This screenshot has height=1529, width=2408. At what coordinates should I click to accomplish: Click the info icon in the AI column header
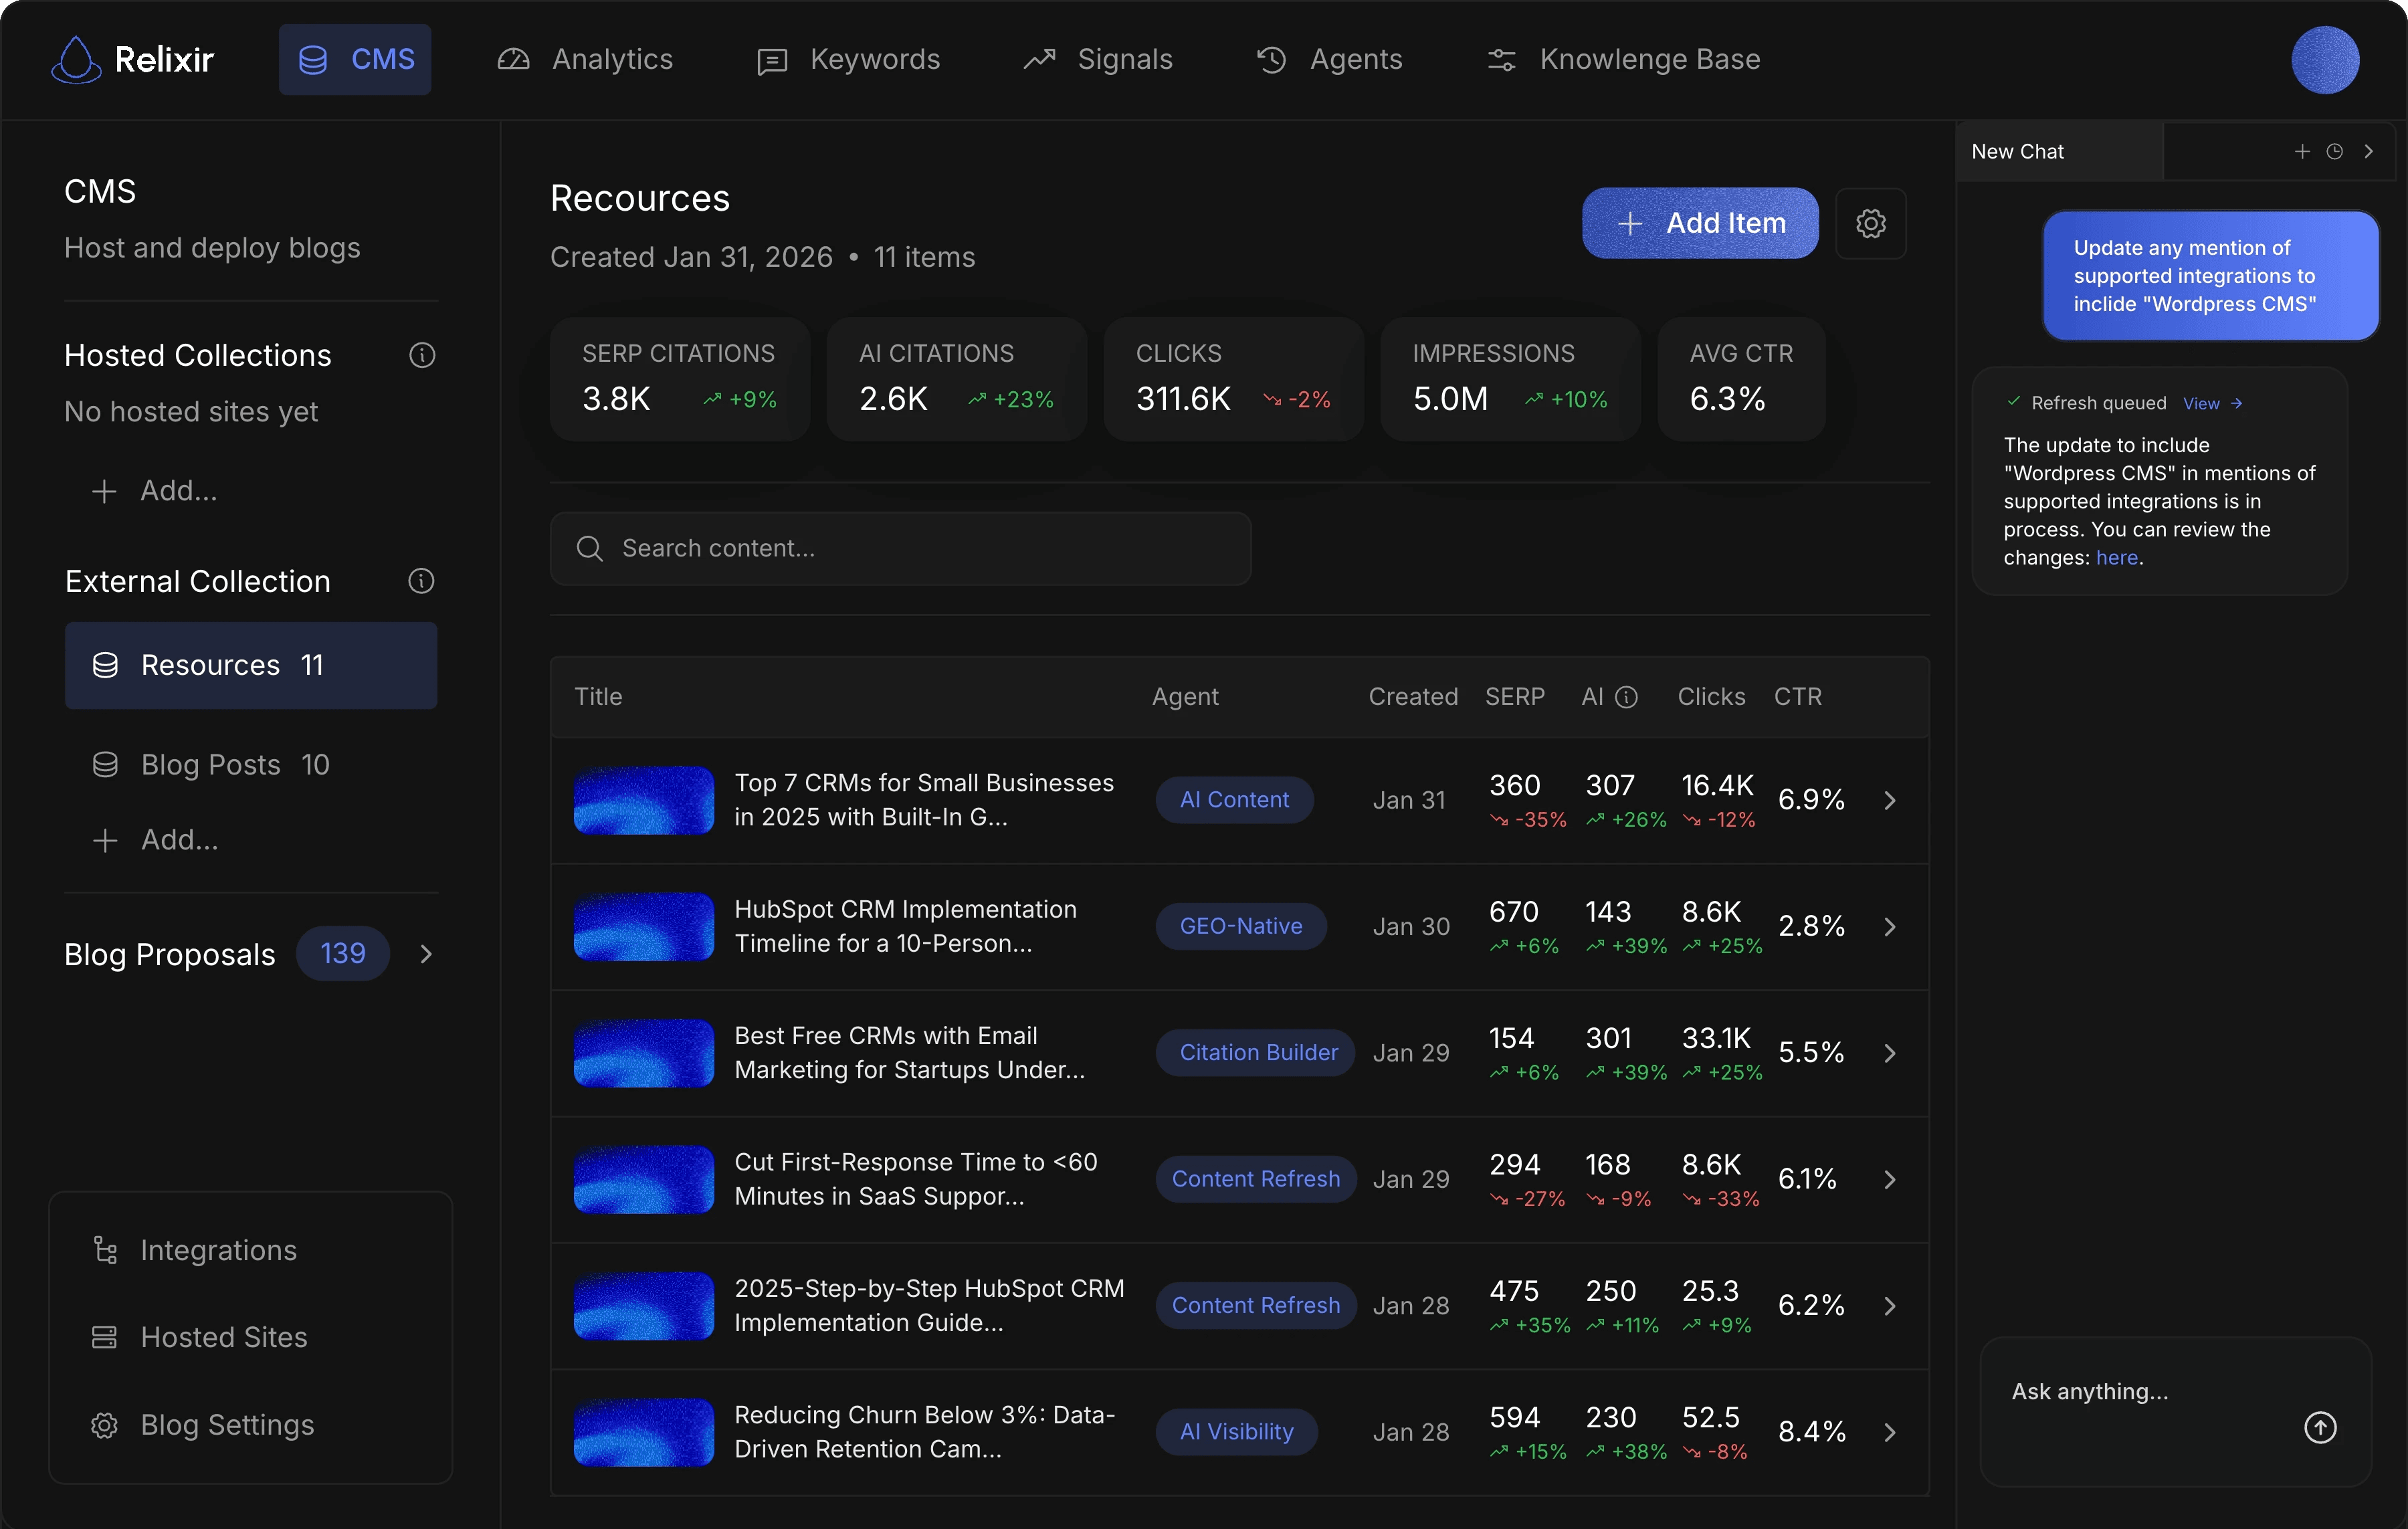(x=1627, y=698)
